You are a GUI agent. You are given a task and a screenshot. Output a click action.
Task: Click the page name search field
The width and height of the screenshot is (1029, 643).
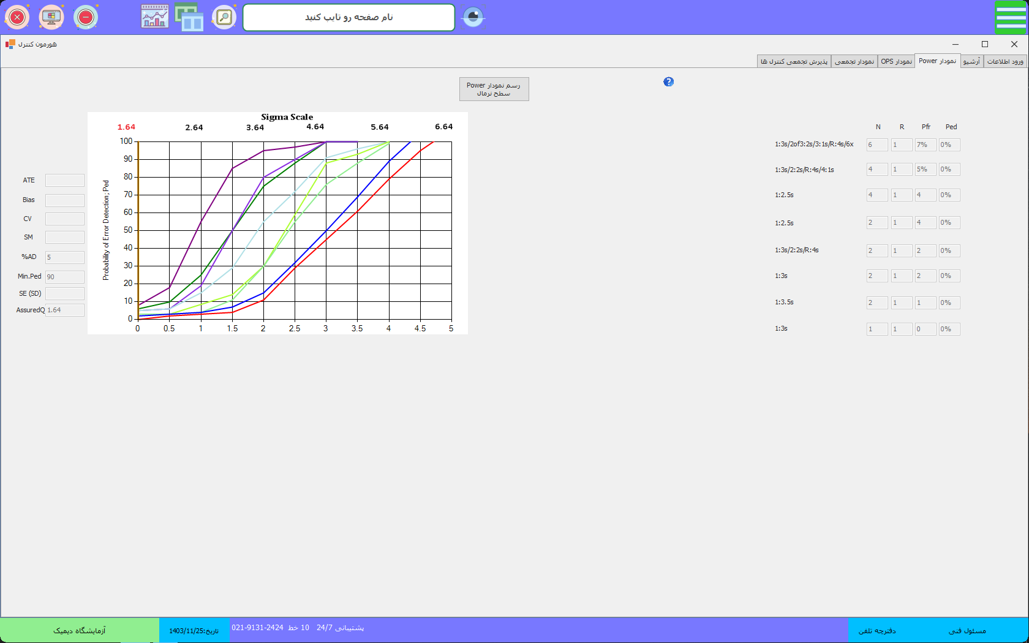point(349,17)
